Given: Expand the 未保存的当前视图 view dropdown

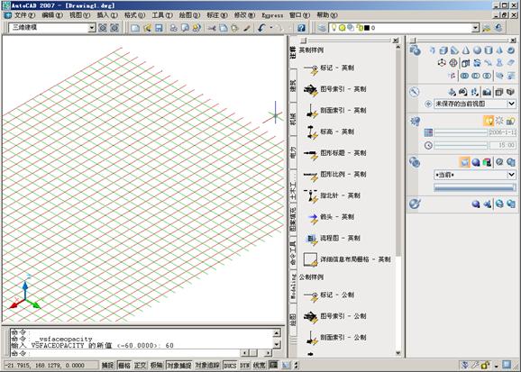Looking at the screenshot, I should (x=512, y=104).
